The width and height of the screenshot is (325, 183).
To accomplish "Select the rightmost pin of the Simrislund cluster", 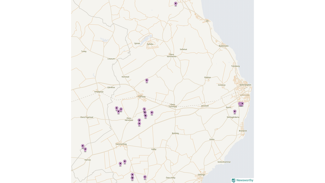I will coord(242,104).
